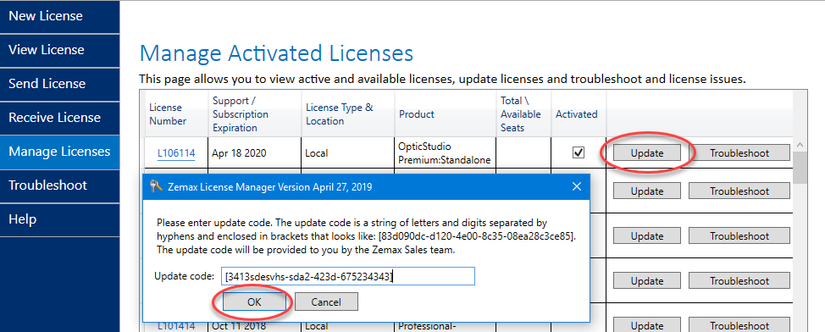Open the New License page
Viewport: 825px width, 332px height.
(59, 16)
